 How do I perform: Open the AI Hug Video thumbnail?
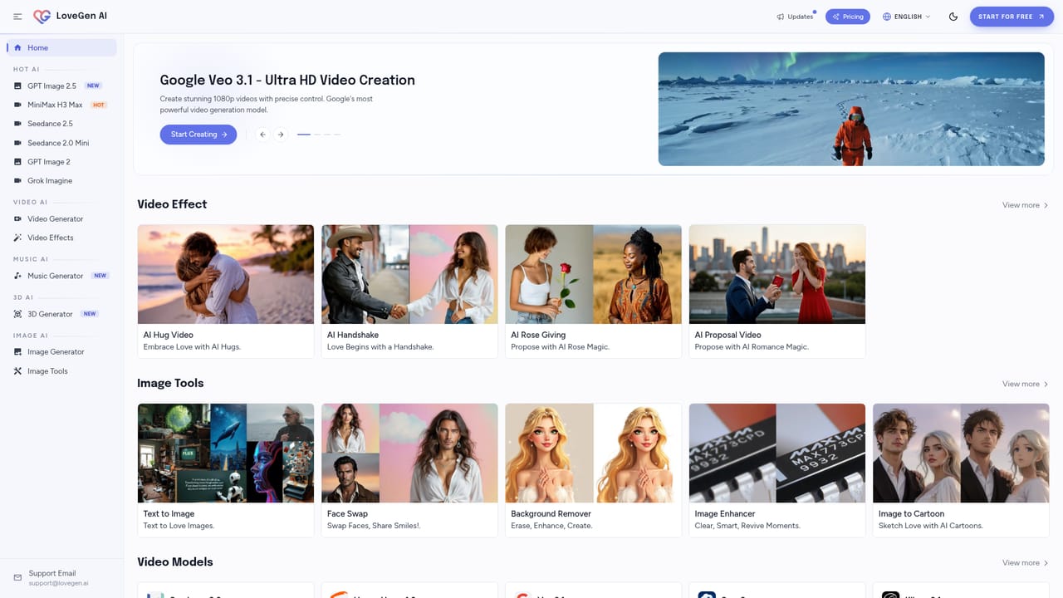(226, 274)
